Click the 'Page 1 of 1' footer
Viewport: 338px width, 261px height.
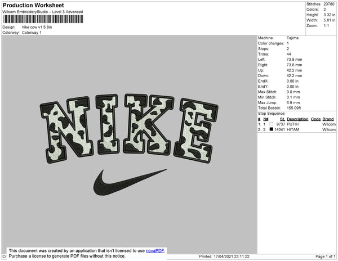pos(325,256)
